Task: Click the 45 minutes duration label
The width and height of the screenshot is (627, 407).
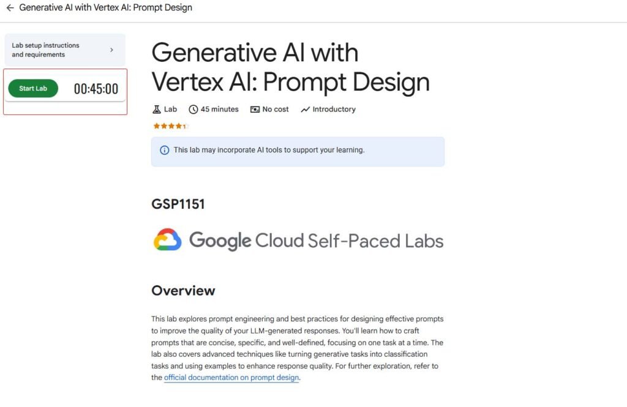Action: pos(220,109)
